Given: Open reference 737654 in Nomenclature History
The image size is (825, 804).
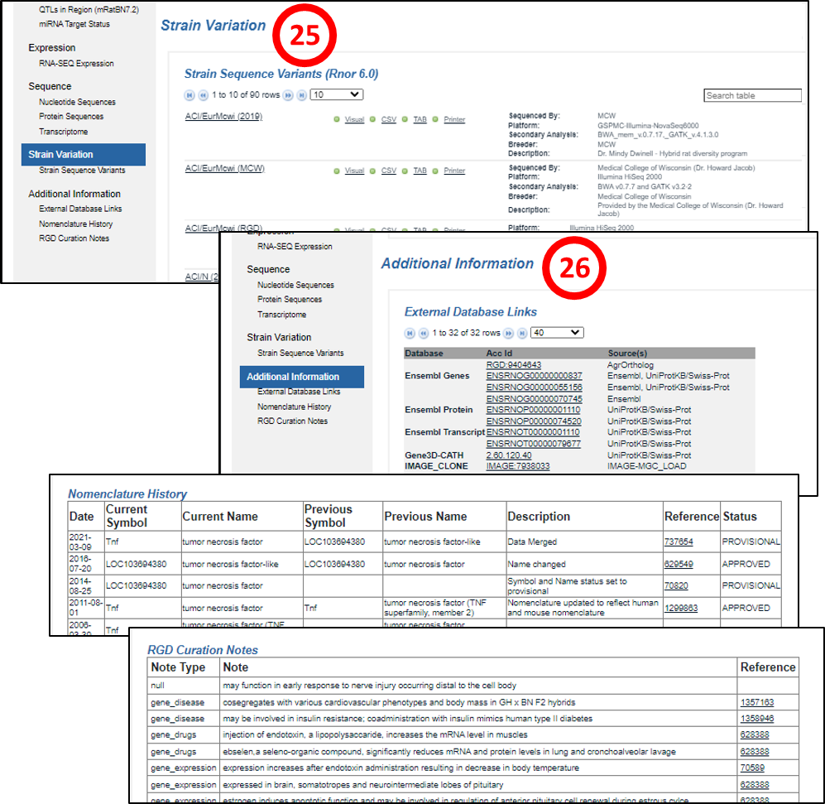Looking at the screenshot, I should tap(679, 542).
